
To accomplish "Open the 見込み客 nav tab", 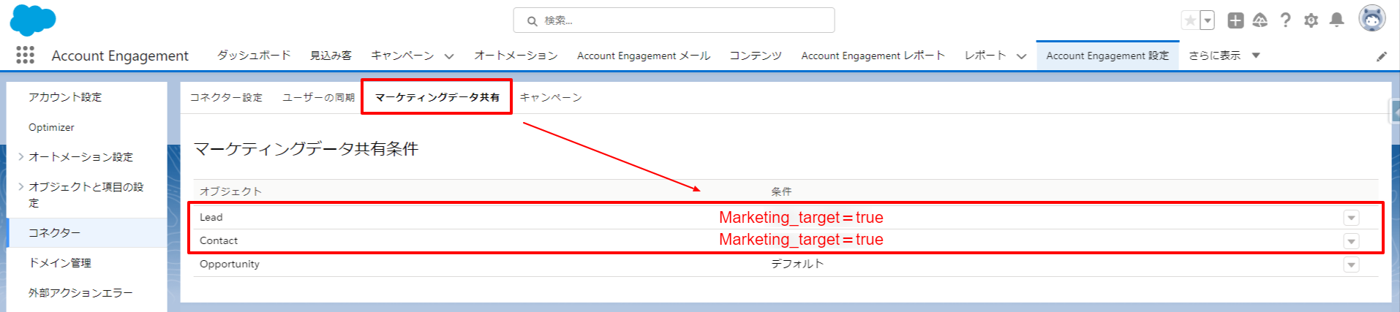I will point(331,56).
